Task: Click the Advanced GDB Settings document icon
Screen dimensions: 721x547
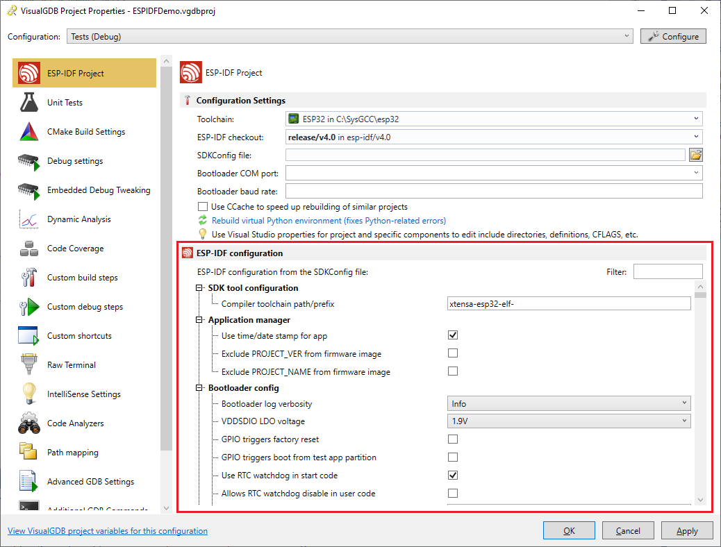Action: pyautogui.click(x=28, y=481)
